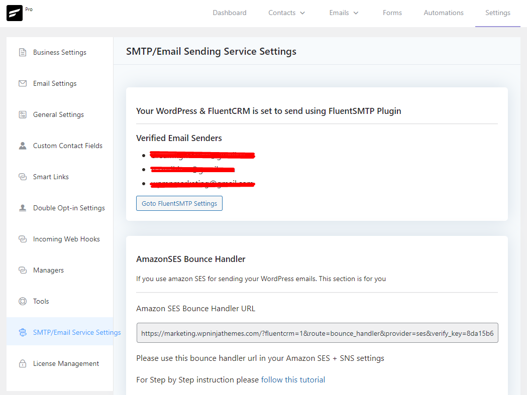The height and width of the screenshot is (395, 527).
Task: Go to the Forms tab
Action: 392,13
